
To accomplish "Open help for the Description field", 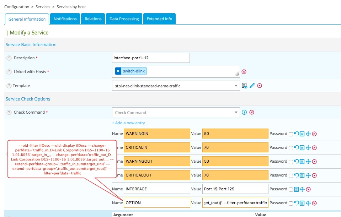I will point(9,58).
